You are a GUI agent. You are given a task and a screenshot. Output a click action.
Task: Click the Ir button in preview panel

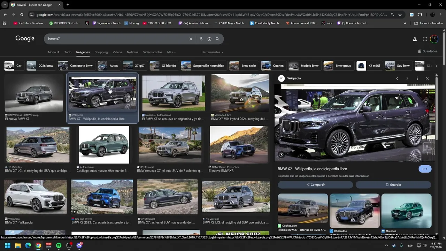pyautogui.click(x=425, y=169)
